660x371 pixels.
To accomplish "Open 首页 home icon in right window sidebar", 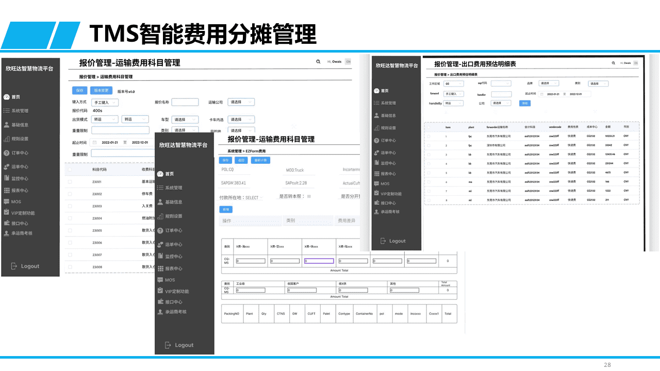I will pos(376,91).
